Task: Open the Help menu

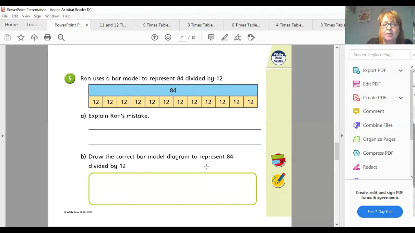Action: (x=66, y=16)
